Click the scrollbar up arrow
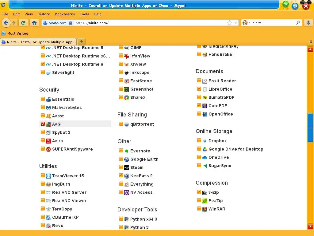The height and width of the screenshot is (236, 314). pos(310,49)
